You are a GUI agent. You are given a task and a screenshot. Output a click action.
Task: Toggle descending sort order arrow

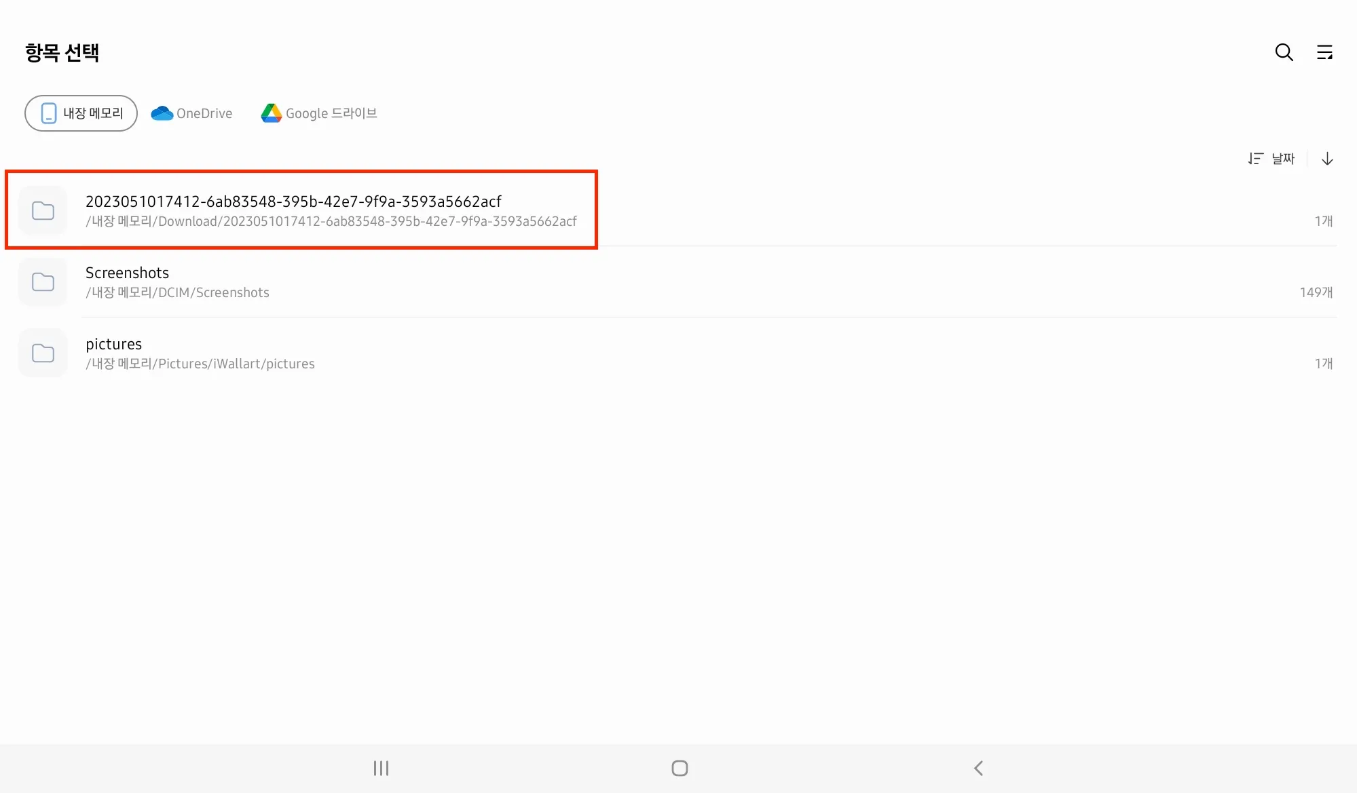1327,159
